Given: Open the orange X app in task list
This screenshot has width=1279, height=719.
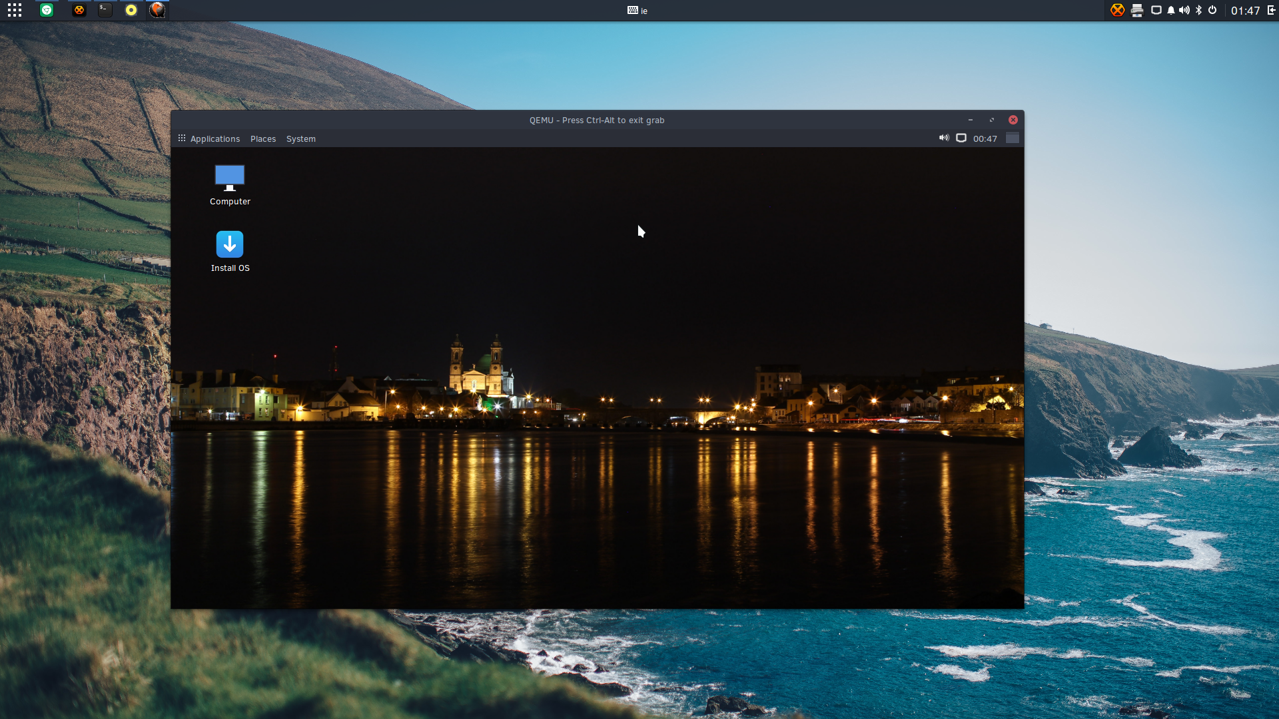Looking at the screenshot, I should (x=79, y=10).
